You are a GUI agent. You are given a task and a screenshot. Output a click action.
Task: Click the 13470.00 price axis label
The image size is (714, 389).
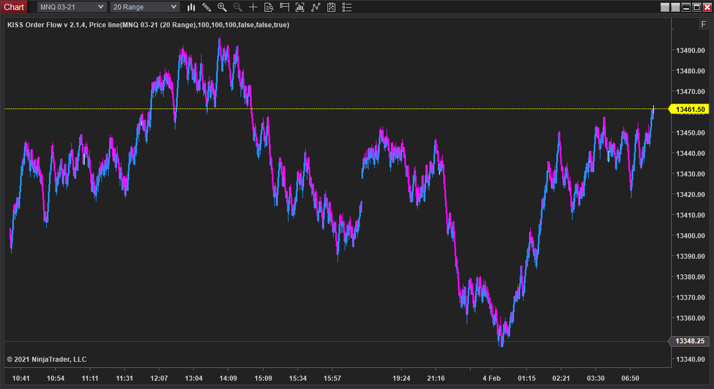(x=690, y=92)
